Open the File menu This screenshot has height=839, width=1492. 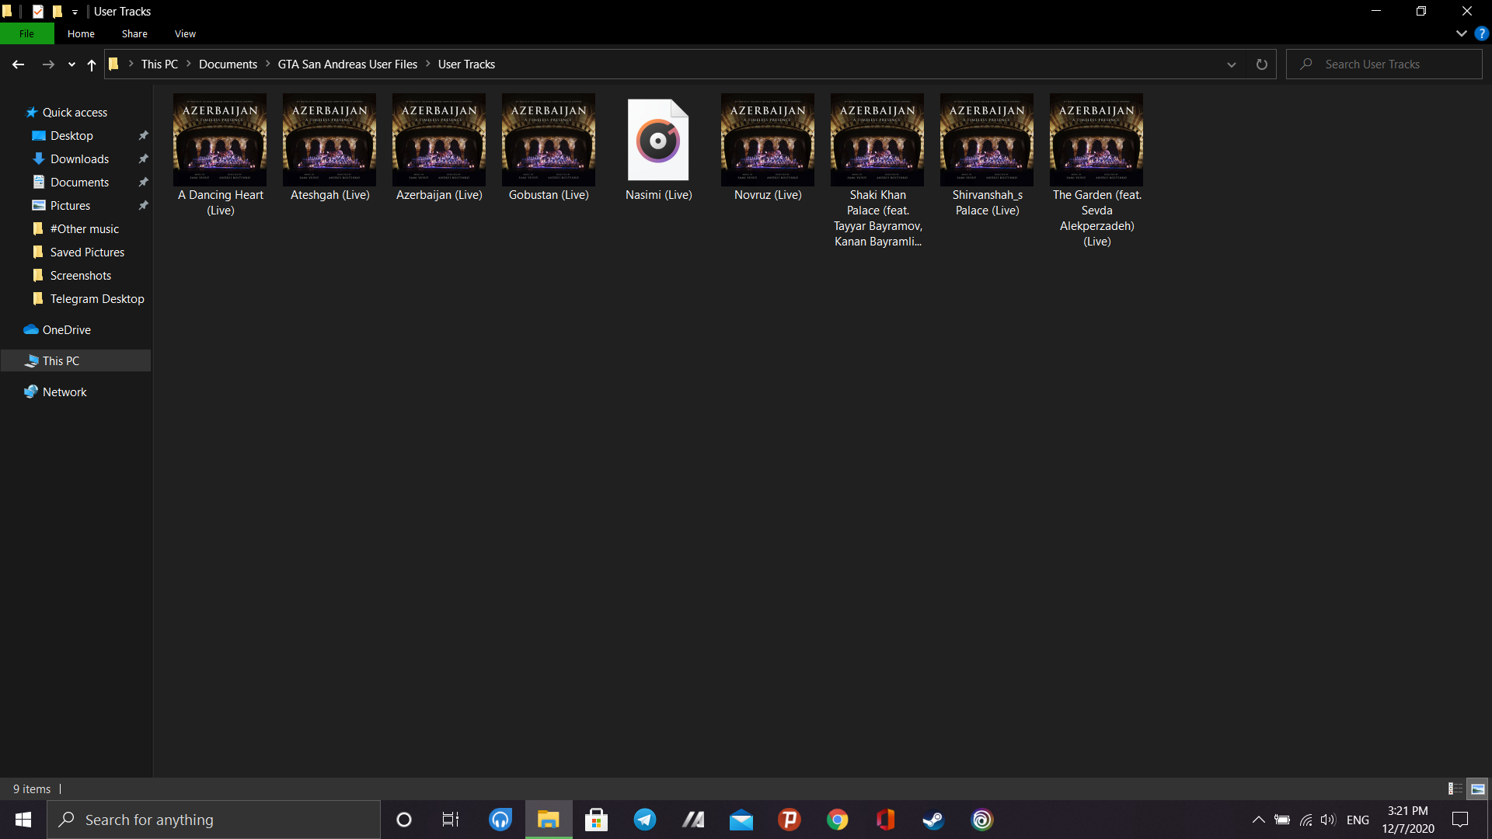pyautogui.click(x=26, y=33)
